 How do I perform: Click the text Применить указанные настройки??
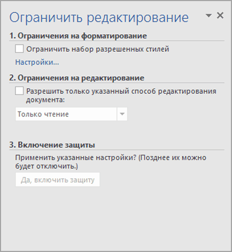coord(76,157)
